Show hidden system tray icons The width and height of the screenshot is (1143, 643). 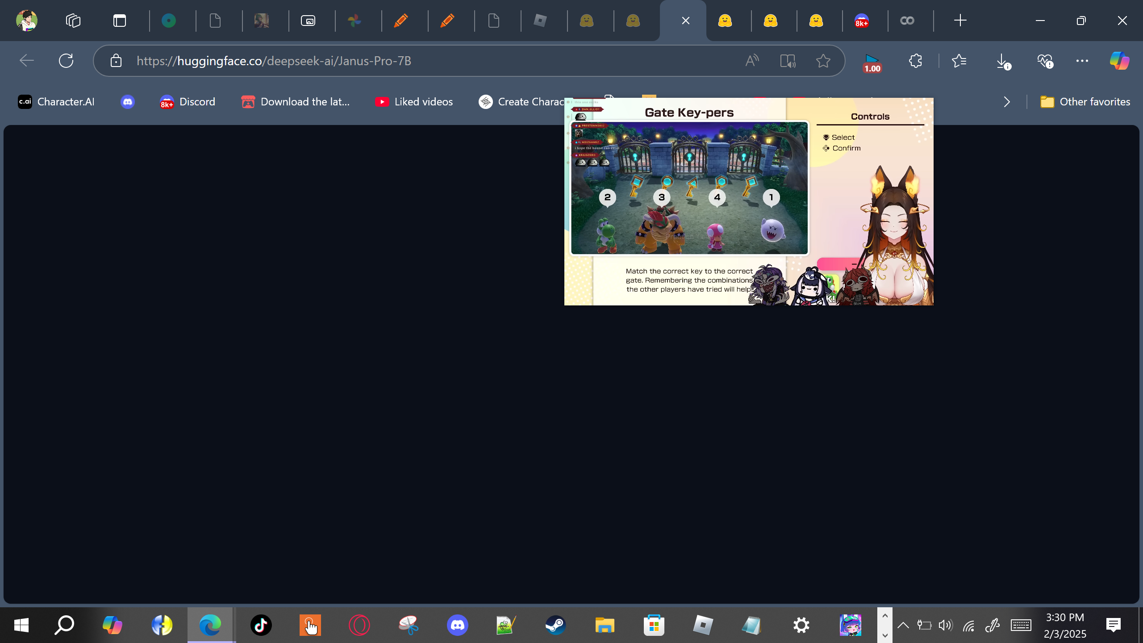click(903, 625)
